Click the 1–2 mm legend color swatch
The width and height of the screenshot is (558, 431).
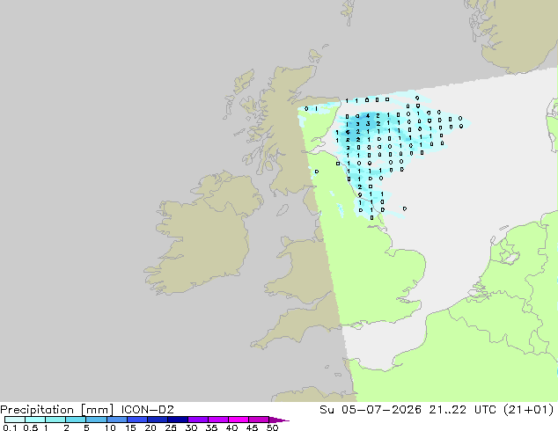(x=55, y=420)
